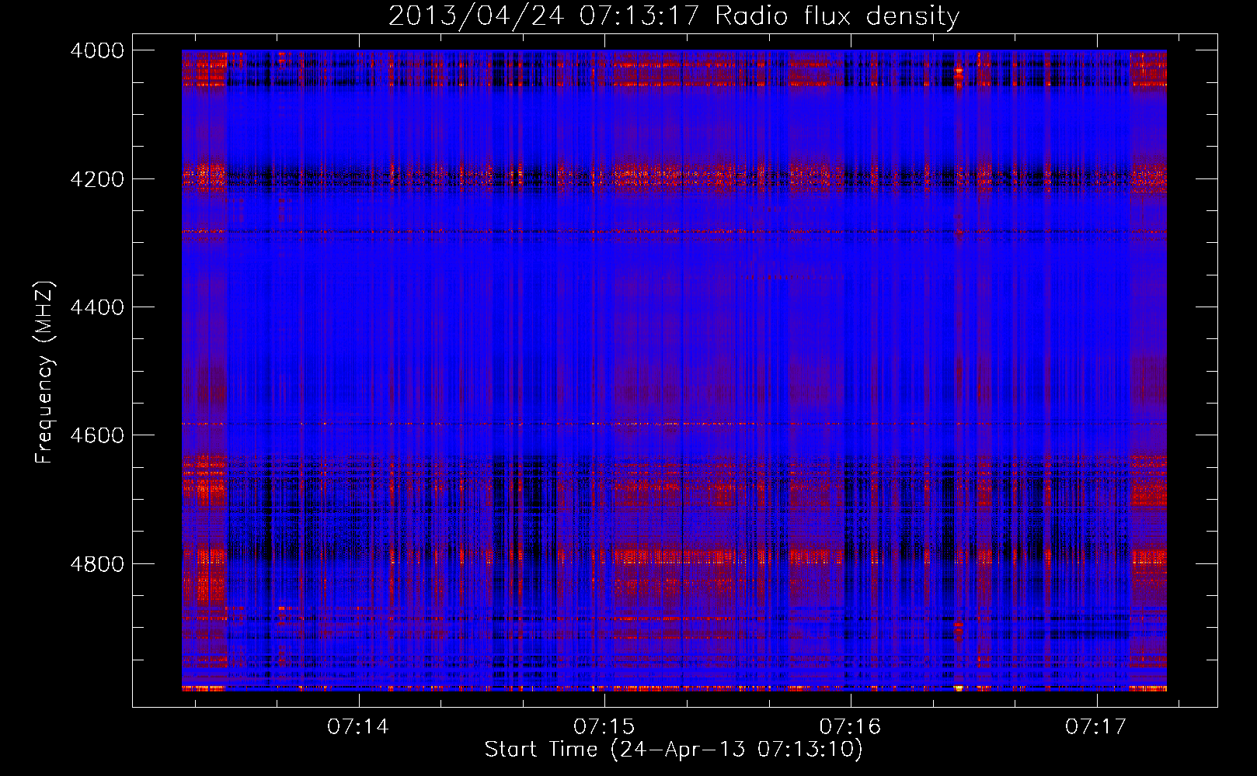Image resolution: width=1257 pixels, height=776 pixels.
Task: Click the 07:15 time axis label
Action: coord(604,726)
